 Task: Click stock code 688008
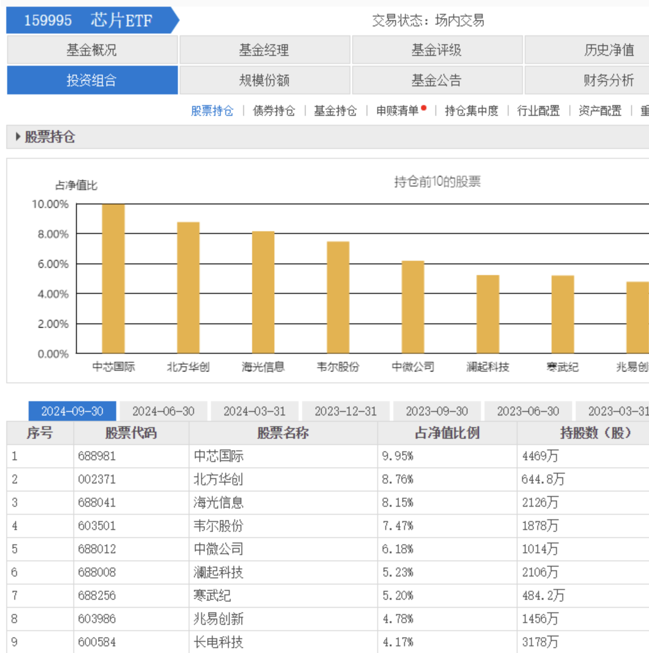[97, 572]
